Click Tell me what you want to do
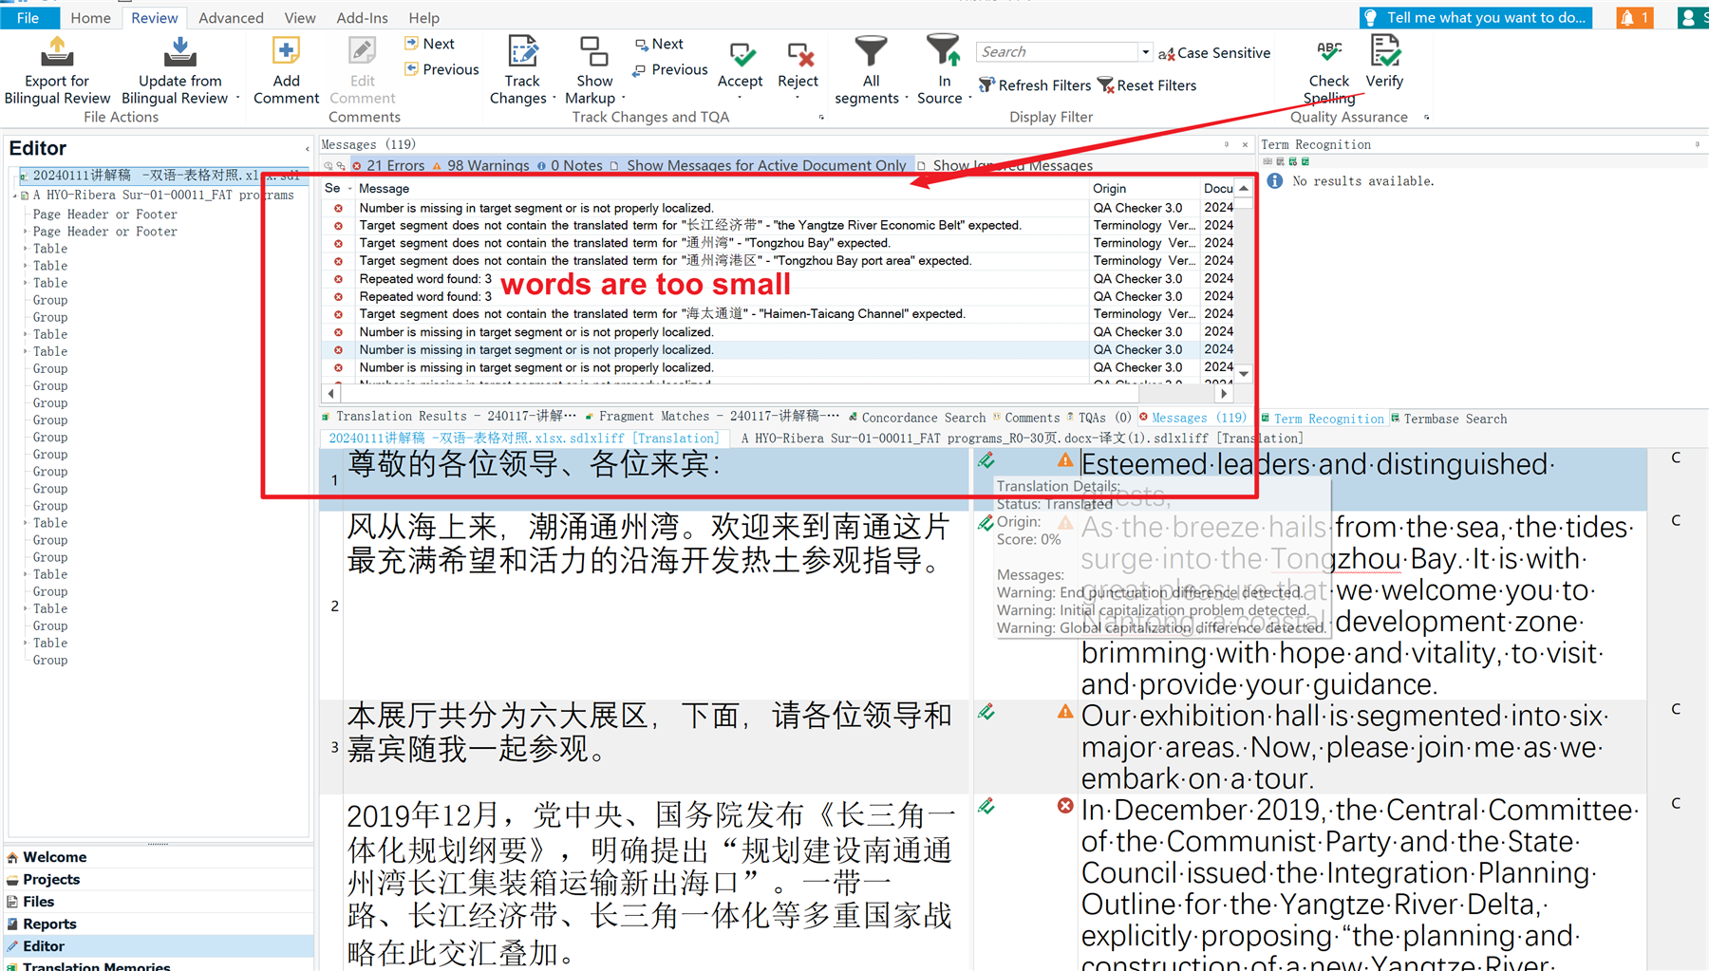 [x=1477, y=17]
